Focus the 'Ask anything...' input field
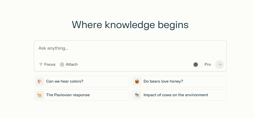 tap(130, 50)
